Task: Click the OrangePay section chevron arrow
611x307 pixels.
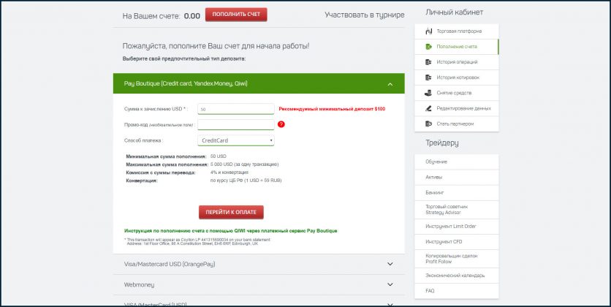Action: click(x=390, y=264)
